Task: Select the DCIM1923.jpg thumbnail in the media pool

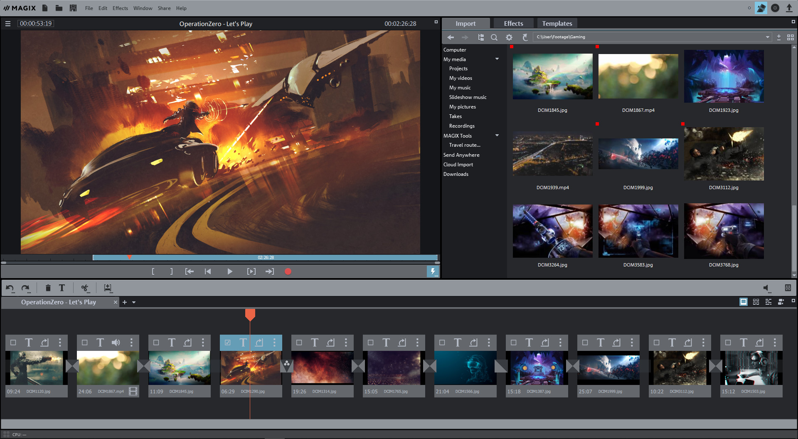Action: tap(724, 76)
